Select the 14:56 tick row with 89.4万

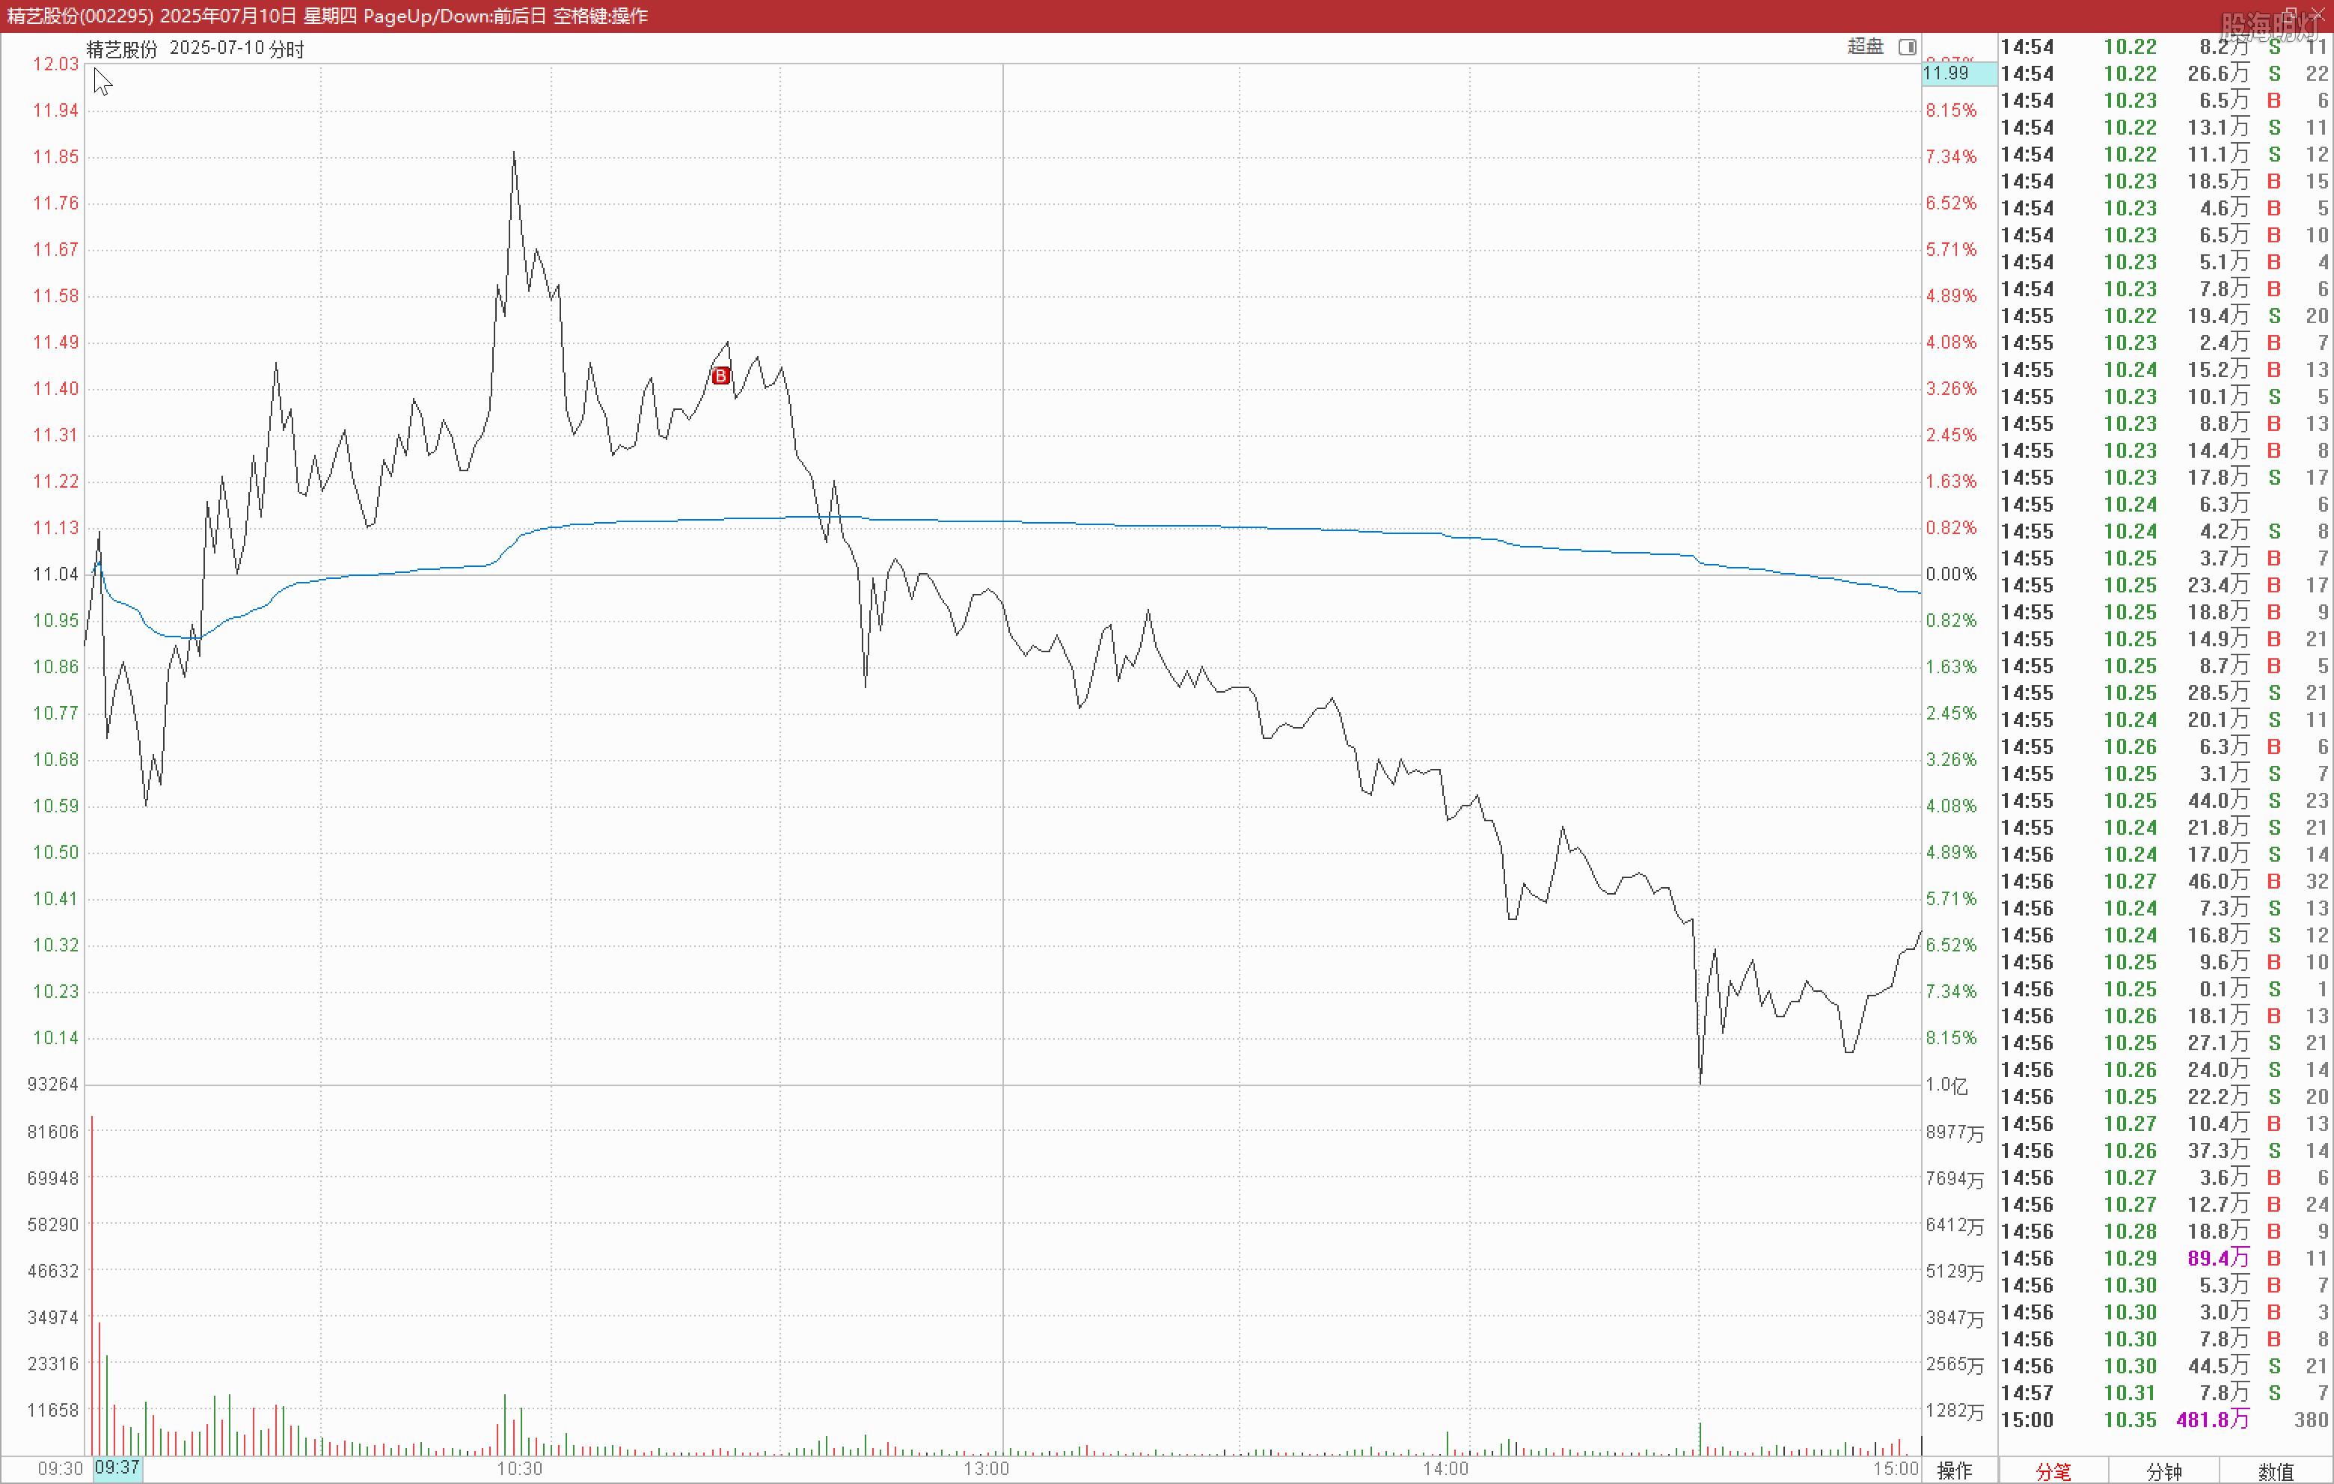click(x=2164, y=1258)
